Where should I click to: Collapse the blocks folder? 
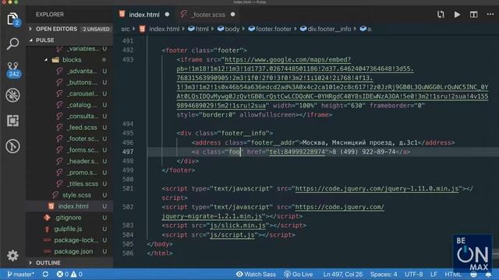72,60
